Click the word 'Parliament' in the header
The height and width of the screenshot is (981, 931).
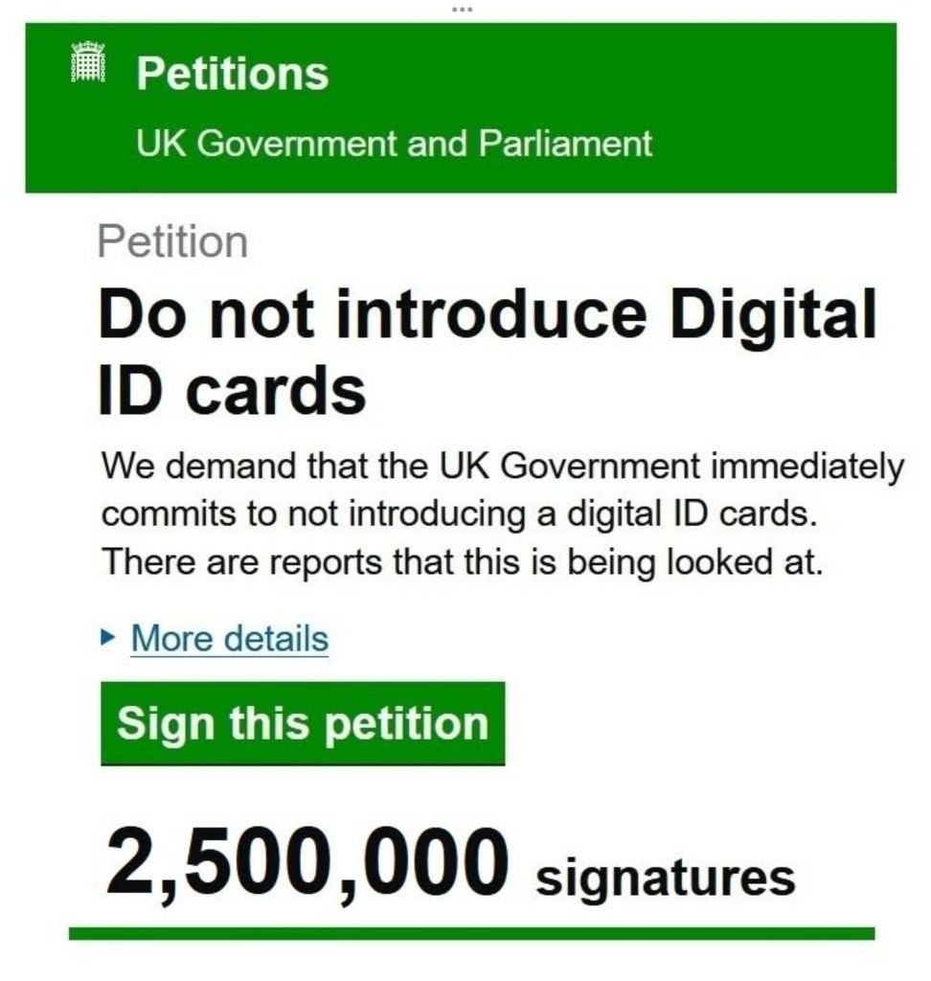click(565, 144)
